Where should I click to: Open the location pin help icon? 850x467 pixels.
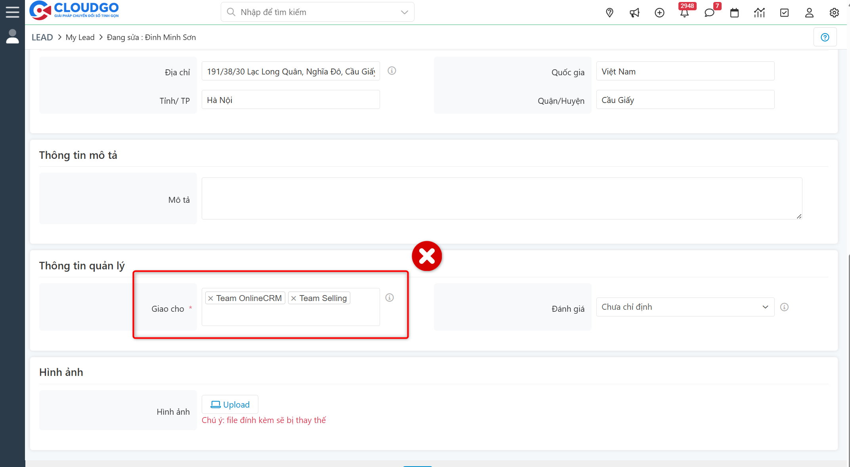pyautogui.click(x=609, y=13)
